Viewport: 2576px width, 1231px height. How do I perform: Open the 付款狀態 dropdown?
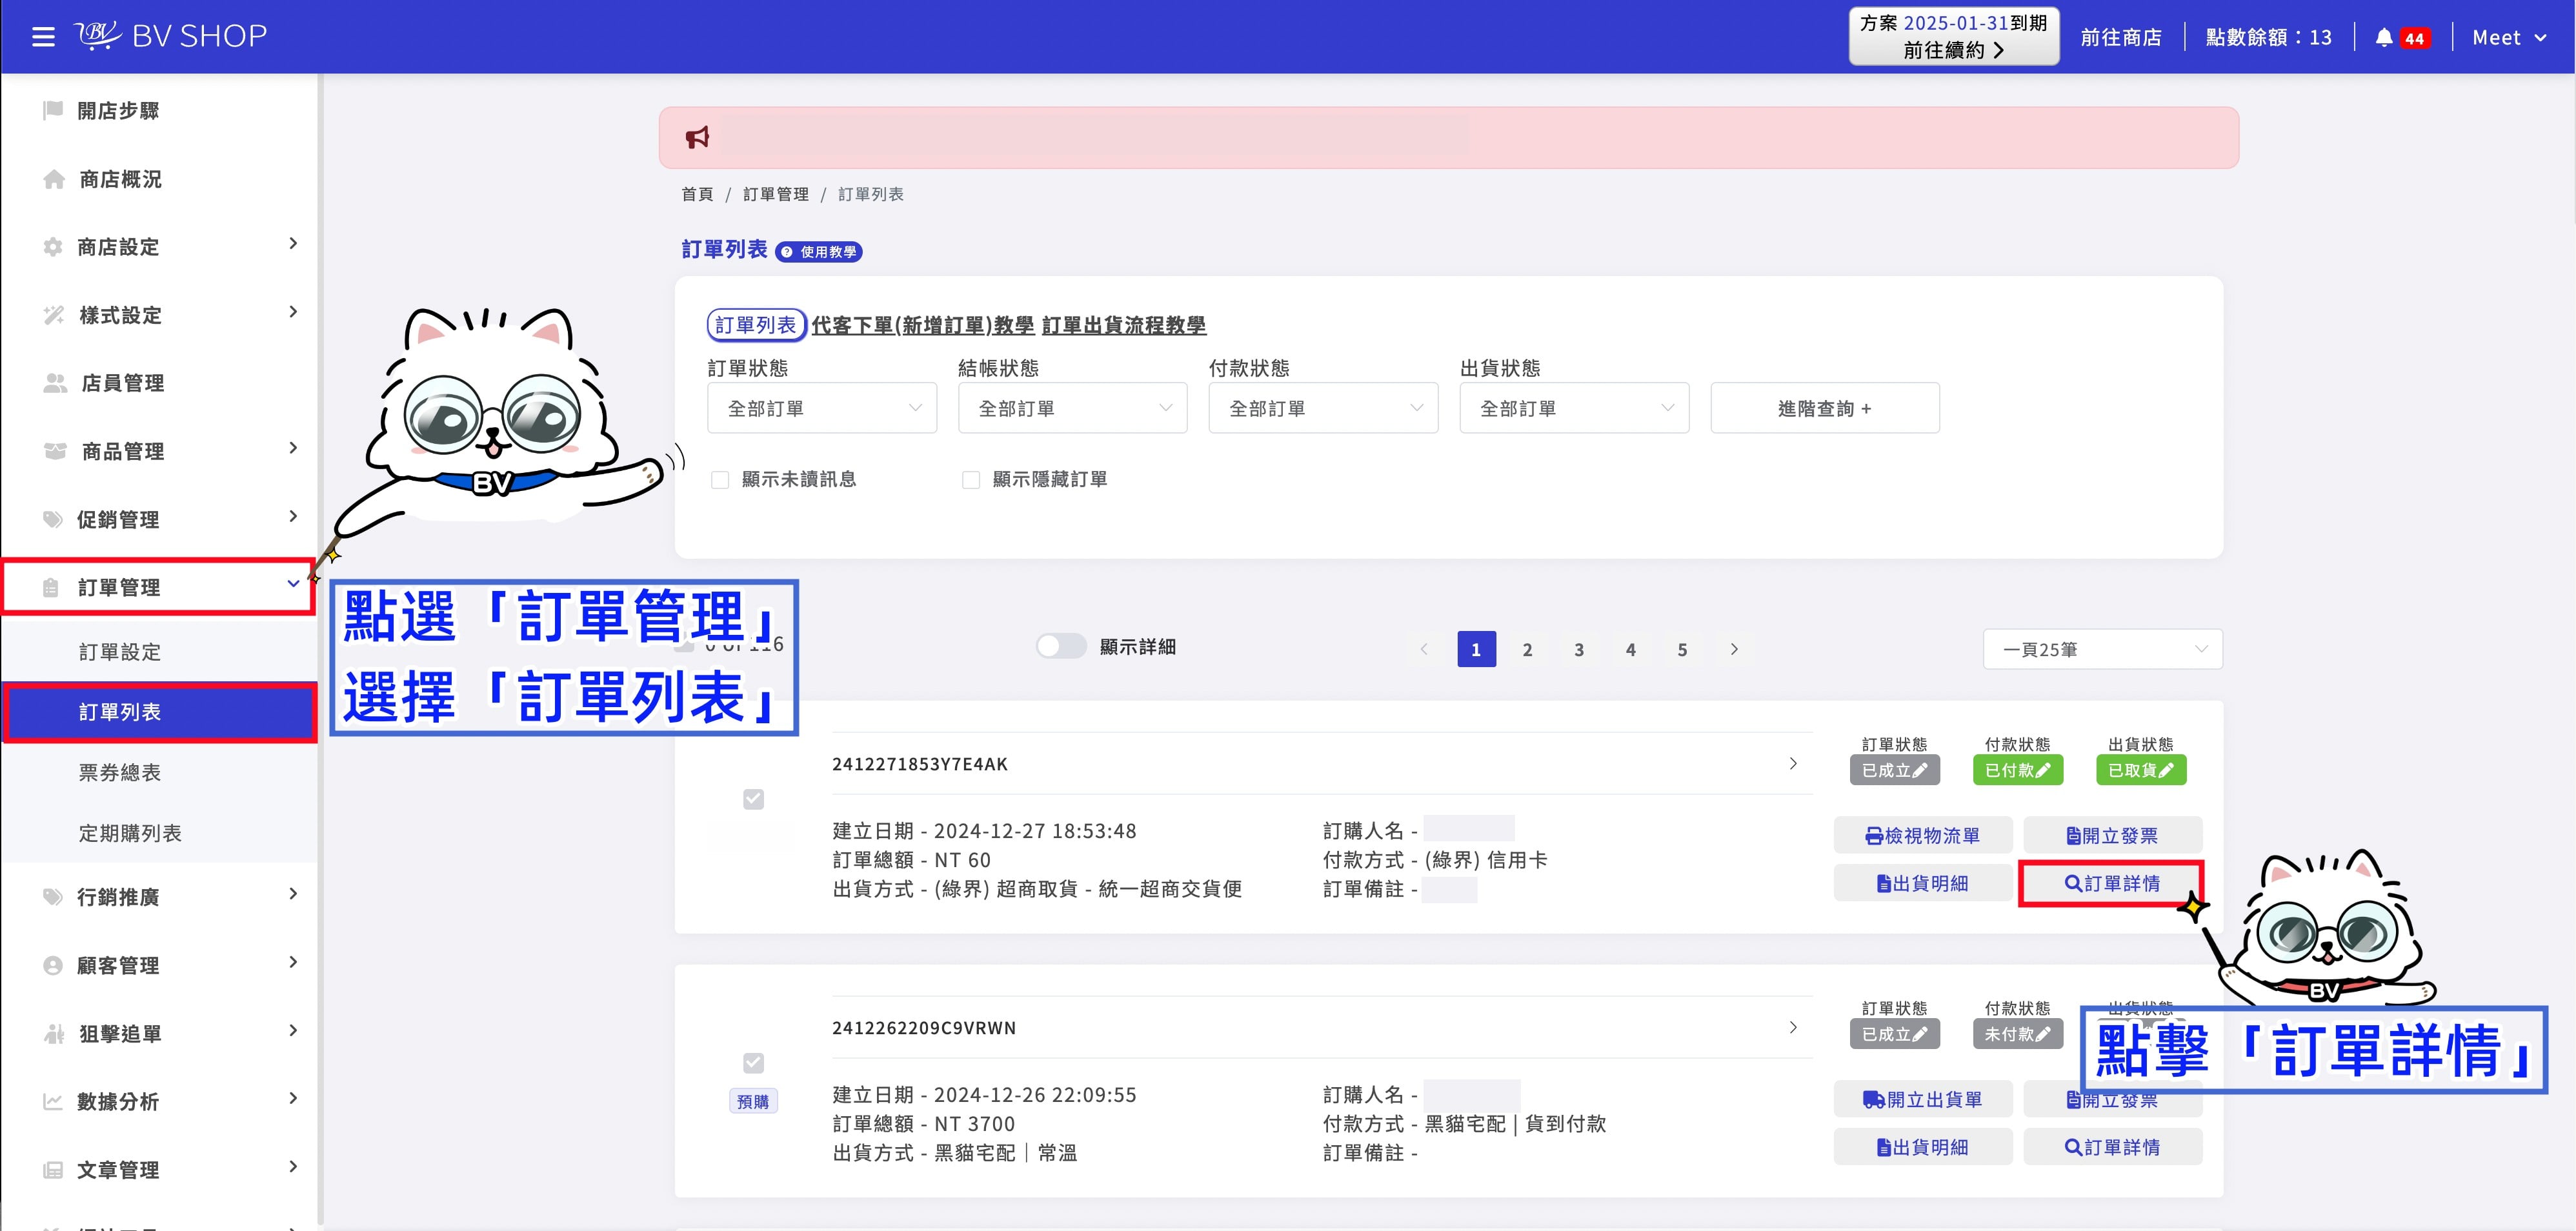[x=1323, y=408]
